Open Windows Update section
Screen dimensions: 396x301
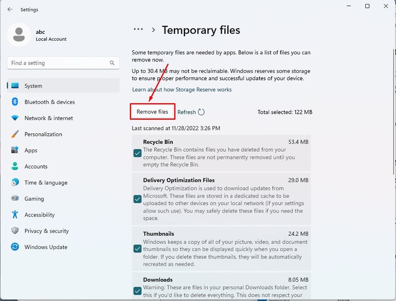point(63,247)
